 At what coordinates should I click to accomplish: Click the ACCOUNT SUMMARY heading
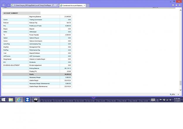(x=11, y=13)
